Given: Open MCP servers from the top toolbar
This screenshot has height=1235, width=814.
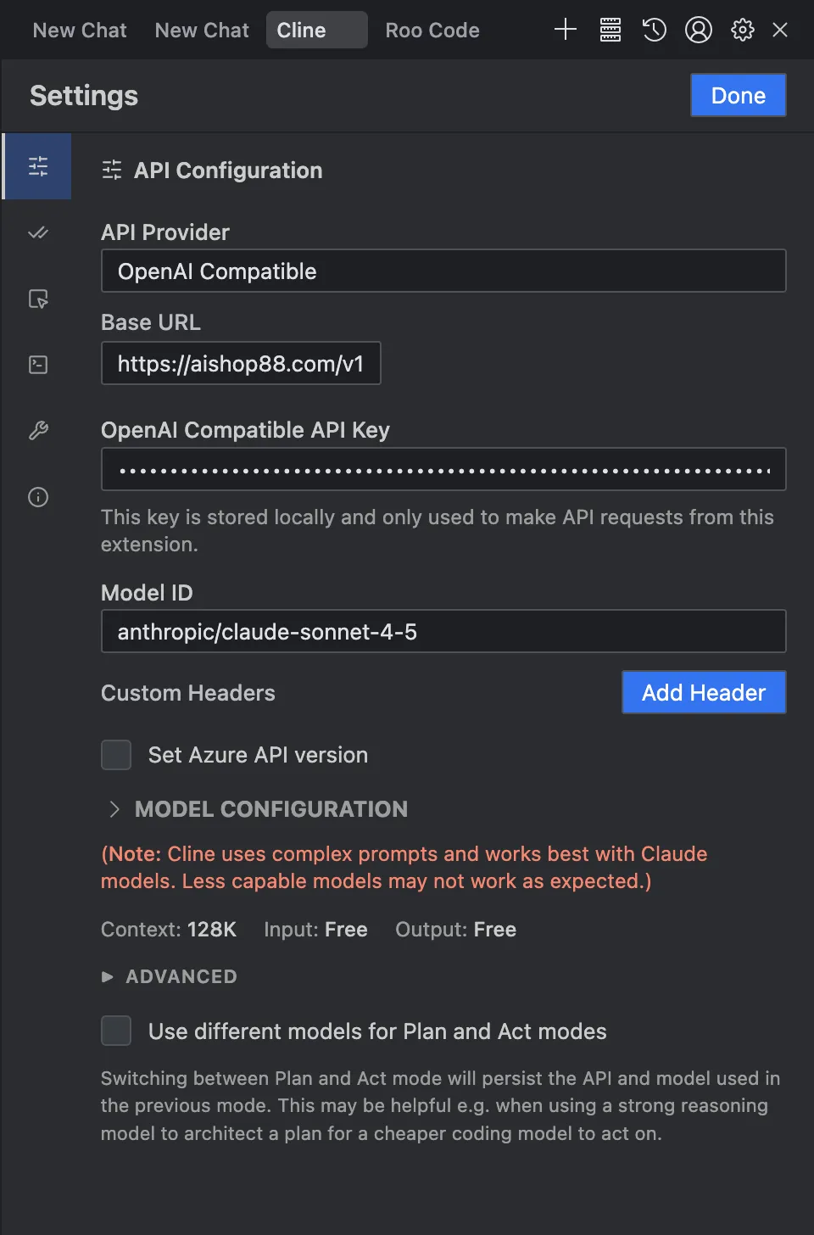Looking at the screenshot, I should 610,30.
